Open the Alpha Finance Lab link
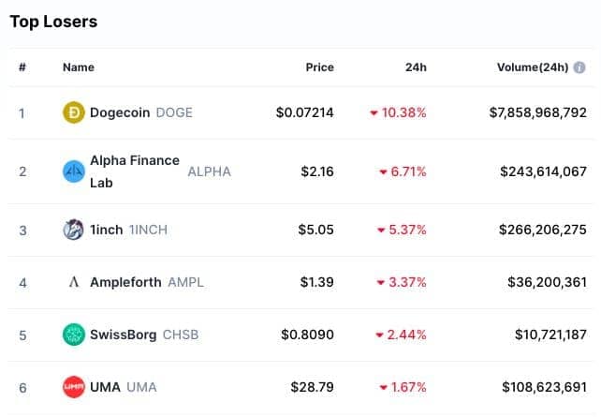601x417 pixels. [x=135, y=171]
